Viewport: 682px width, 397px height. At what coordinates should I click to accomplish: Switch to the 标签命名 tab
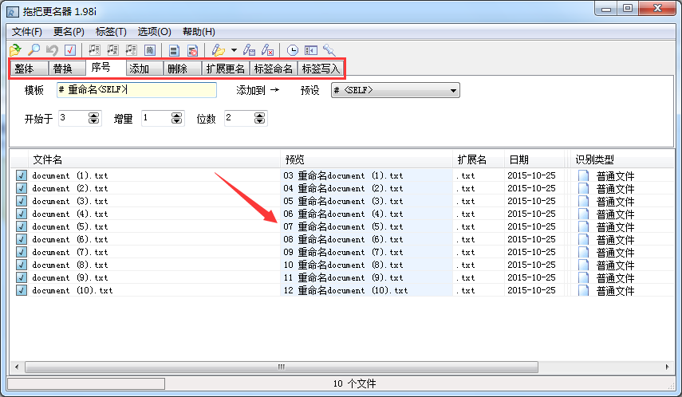pyautogui.click(x=273, y=69)
